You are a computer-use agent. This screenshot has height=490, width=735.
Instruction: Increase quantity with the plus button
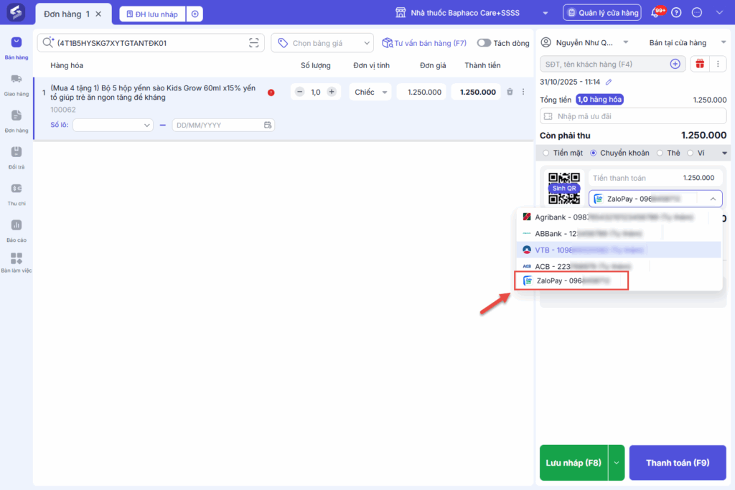coord(332,92)
